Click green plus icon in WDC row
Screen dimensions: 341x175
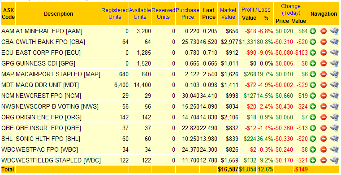[x=313, y=161]
